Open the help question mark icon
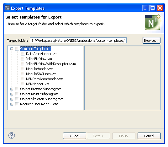Viewport: 168px width, 147px height. [12, 135]
